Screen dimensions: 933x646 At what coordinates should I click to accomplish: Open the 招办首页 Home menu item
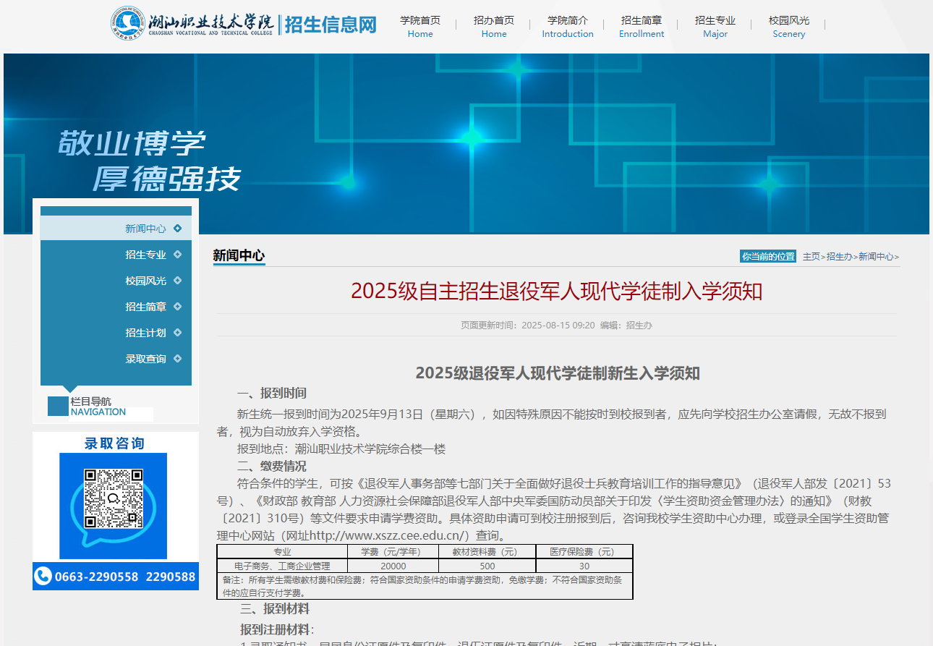494,27
